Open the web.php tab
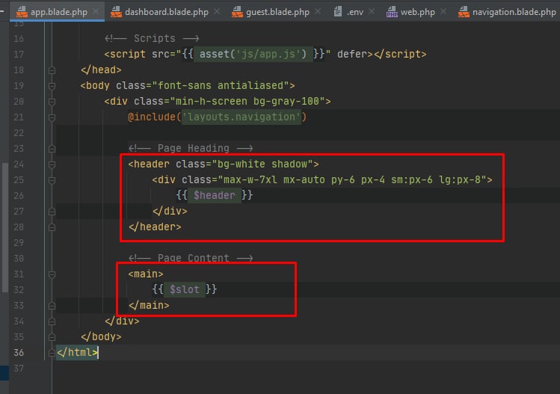560x394 pixels. click(x=417, y=12)
